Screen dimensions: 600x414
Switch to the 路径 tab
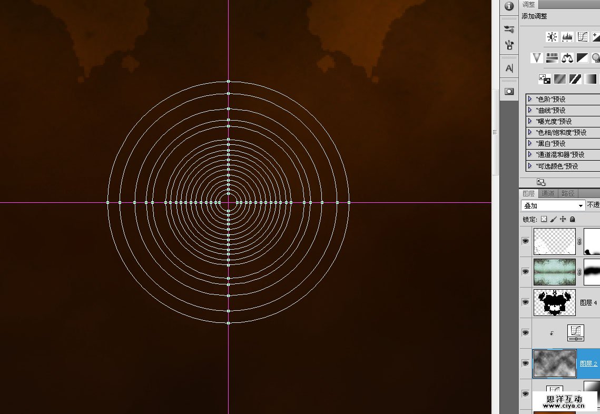[x=567, y=193]
